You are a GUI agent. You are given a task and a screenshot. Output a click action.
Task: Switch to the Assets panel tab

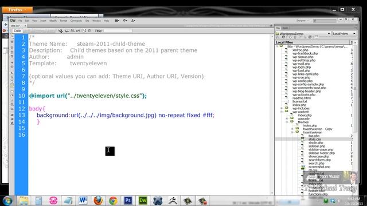(285, 28)
